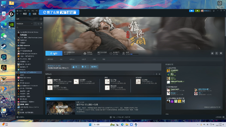Add game to favorites with heart button
Image resolution: width=226 pixels, height=127 pixels.
pos(221,53)
